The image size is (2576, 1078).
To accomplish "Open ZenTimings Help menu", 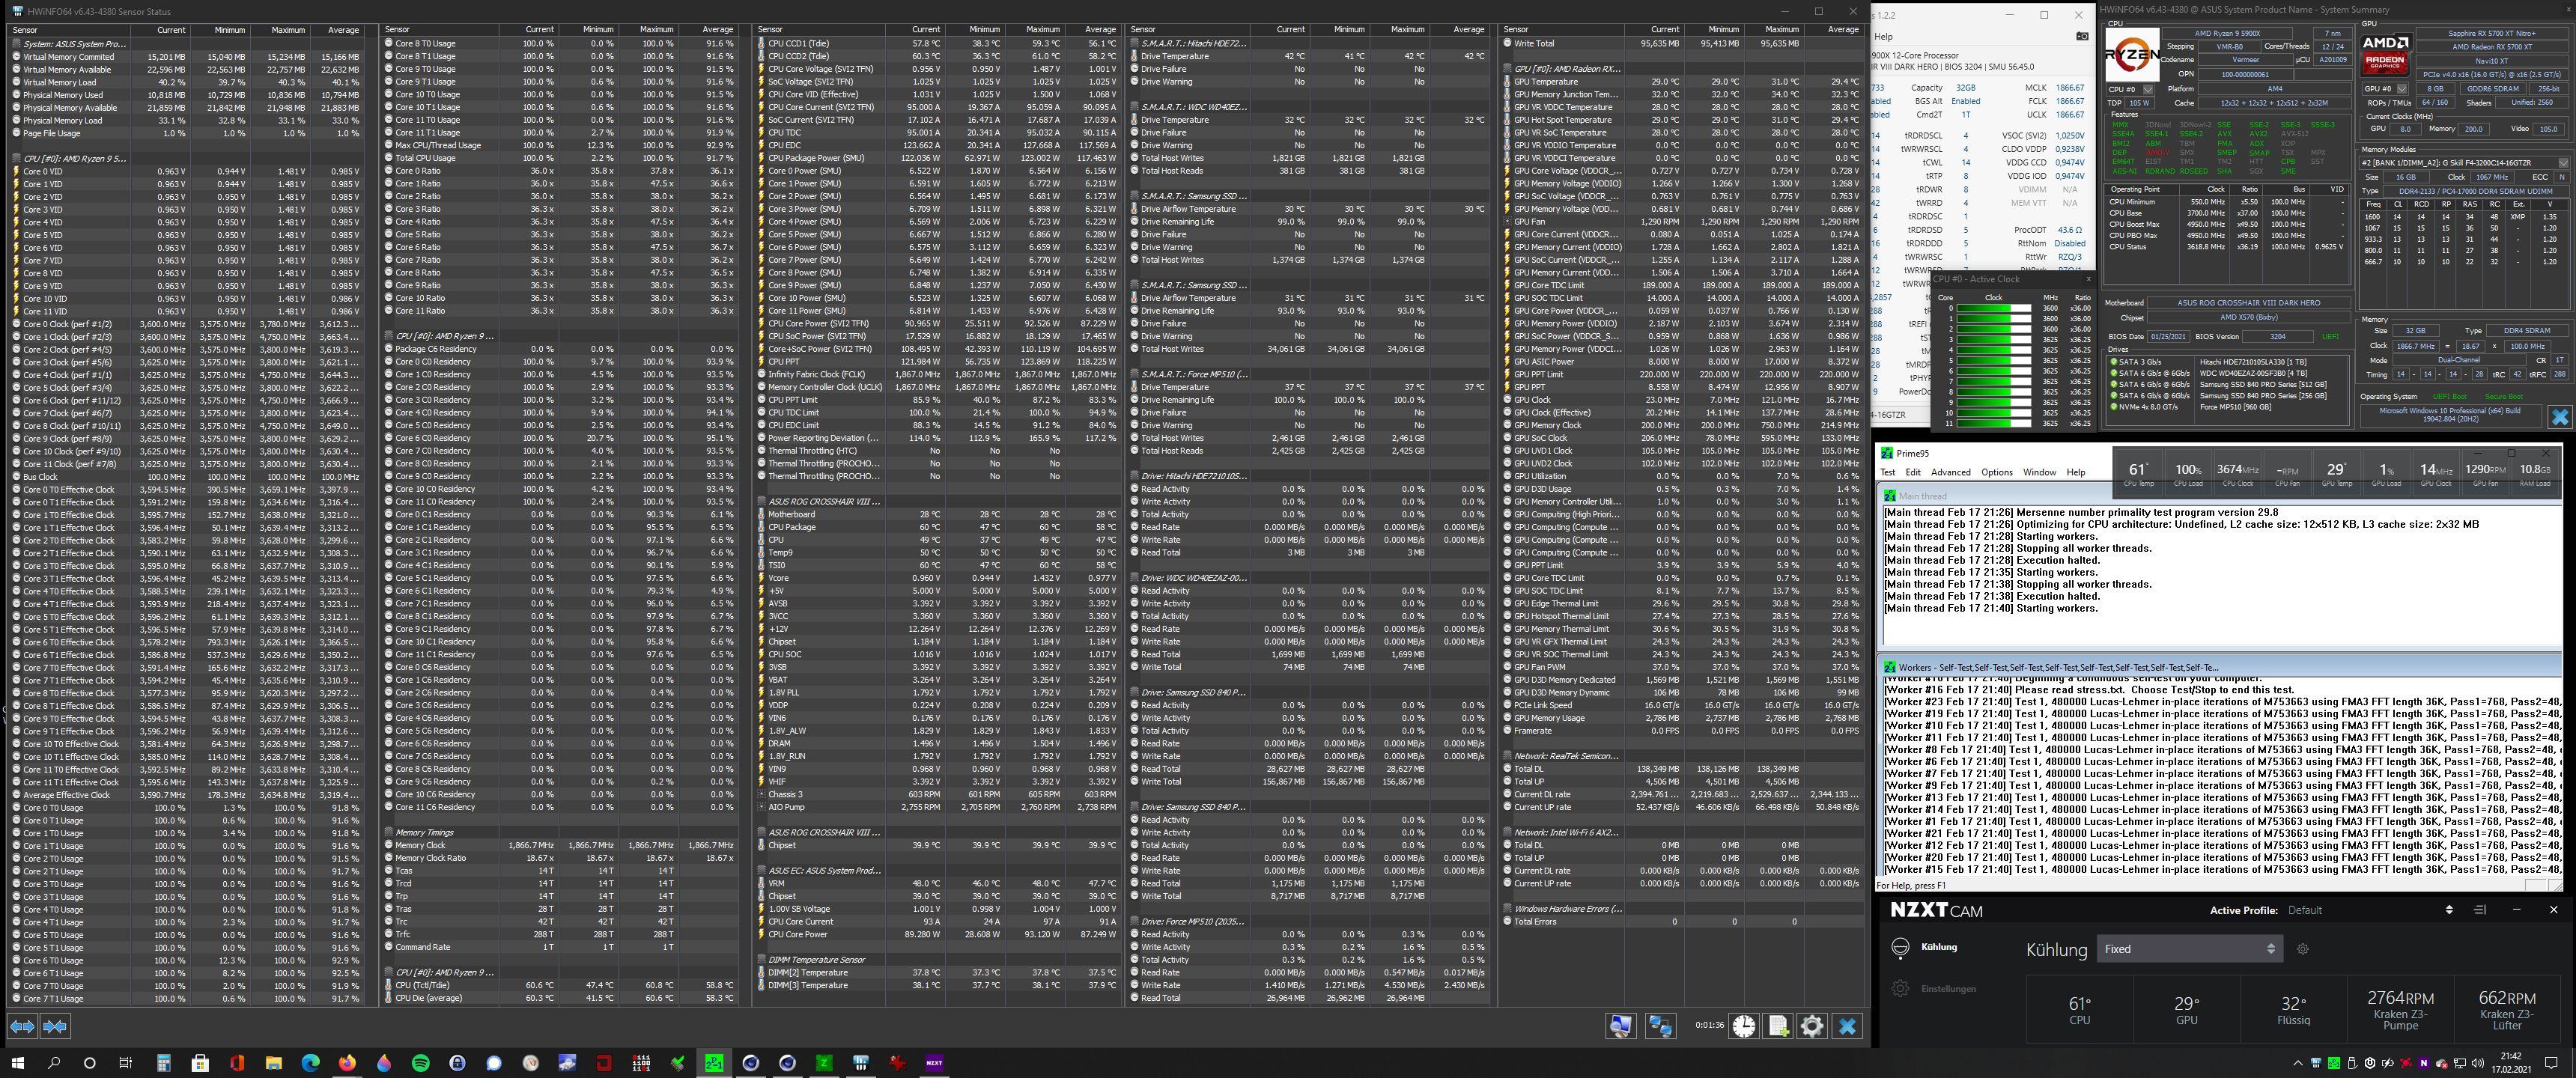I will (1884, 36).
